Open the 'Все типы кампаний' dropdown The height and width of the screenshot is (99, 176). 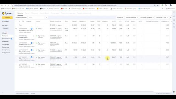pyautogui.click(x=132, y=18)
